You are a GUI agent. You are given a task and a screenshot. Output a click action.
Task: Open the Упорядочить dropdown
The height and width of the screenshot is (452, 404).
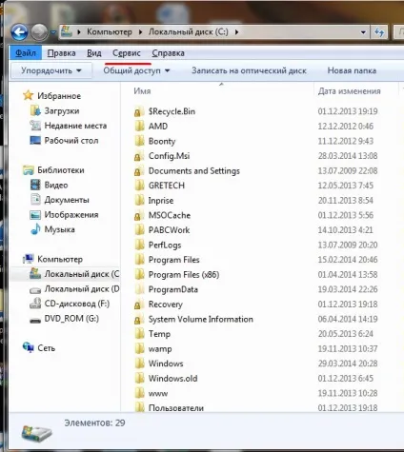[51, 70]
